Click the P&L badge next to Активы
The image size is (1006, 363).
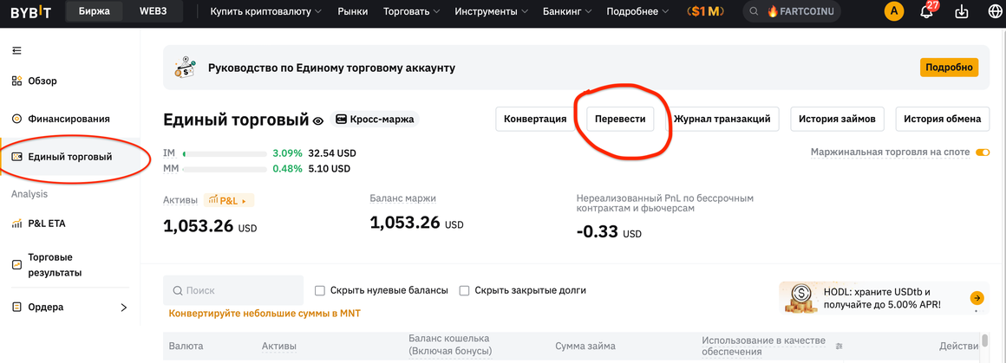(229, 201)
